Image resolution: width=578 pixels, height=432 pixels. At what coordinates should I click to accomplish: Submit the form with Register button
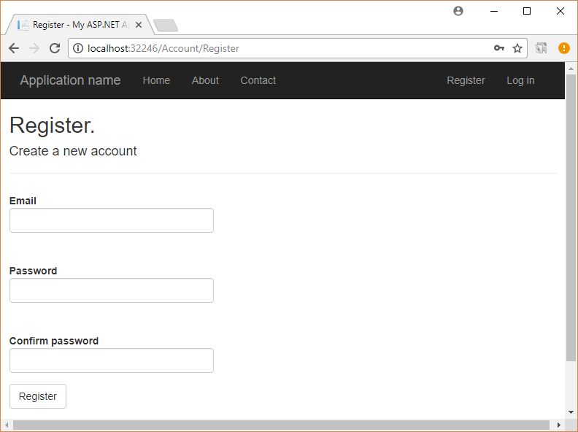click(38, 396)
